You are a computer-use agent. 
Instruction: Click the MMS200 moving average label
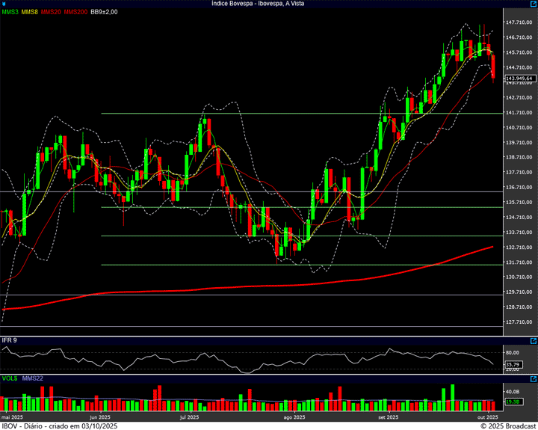[x=75, y=12]
